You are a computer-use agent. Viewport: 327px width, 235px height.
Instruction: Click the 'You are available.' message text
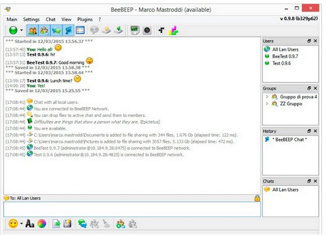[x=50, y=129]
